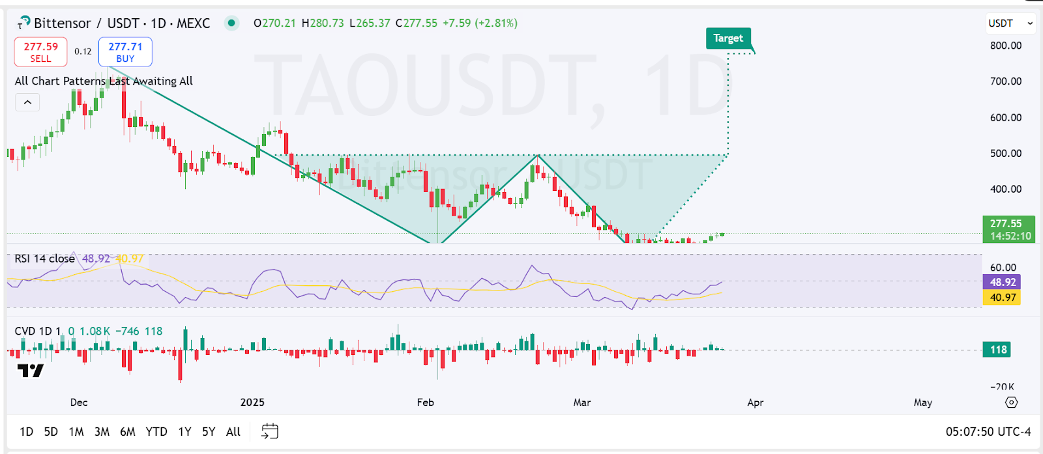Open the Go to date calendar icon
The image size is (1043, 454).
[x=270, y=431]
